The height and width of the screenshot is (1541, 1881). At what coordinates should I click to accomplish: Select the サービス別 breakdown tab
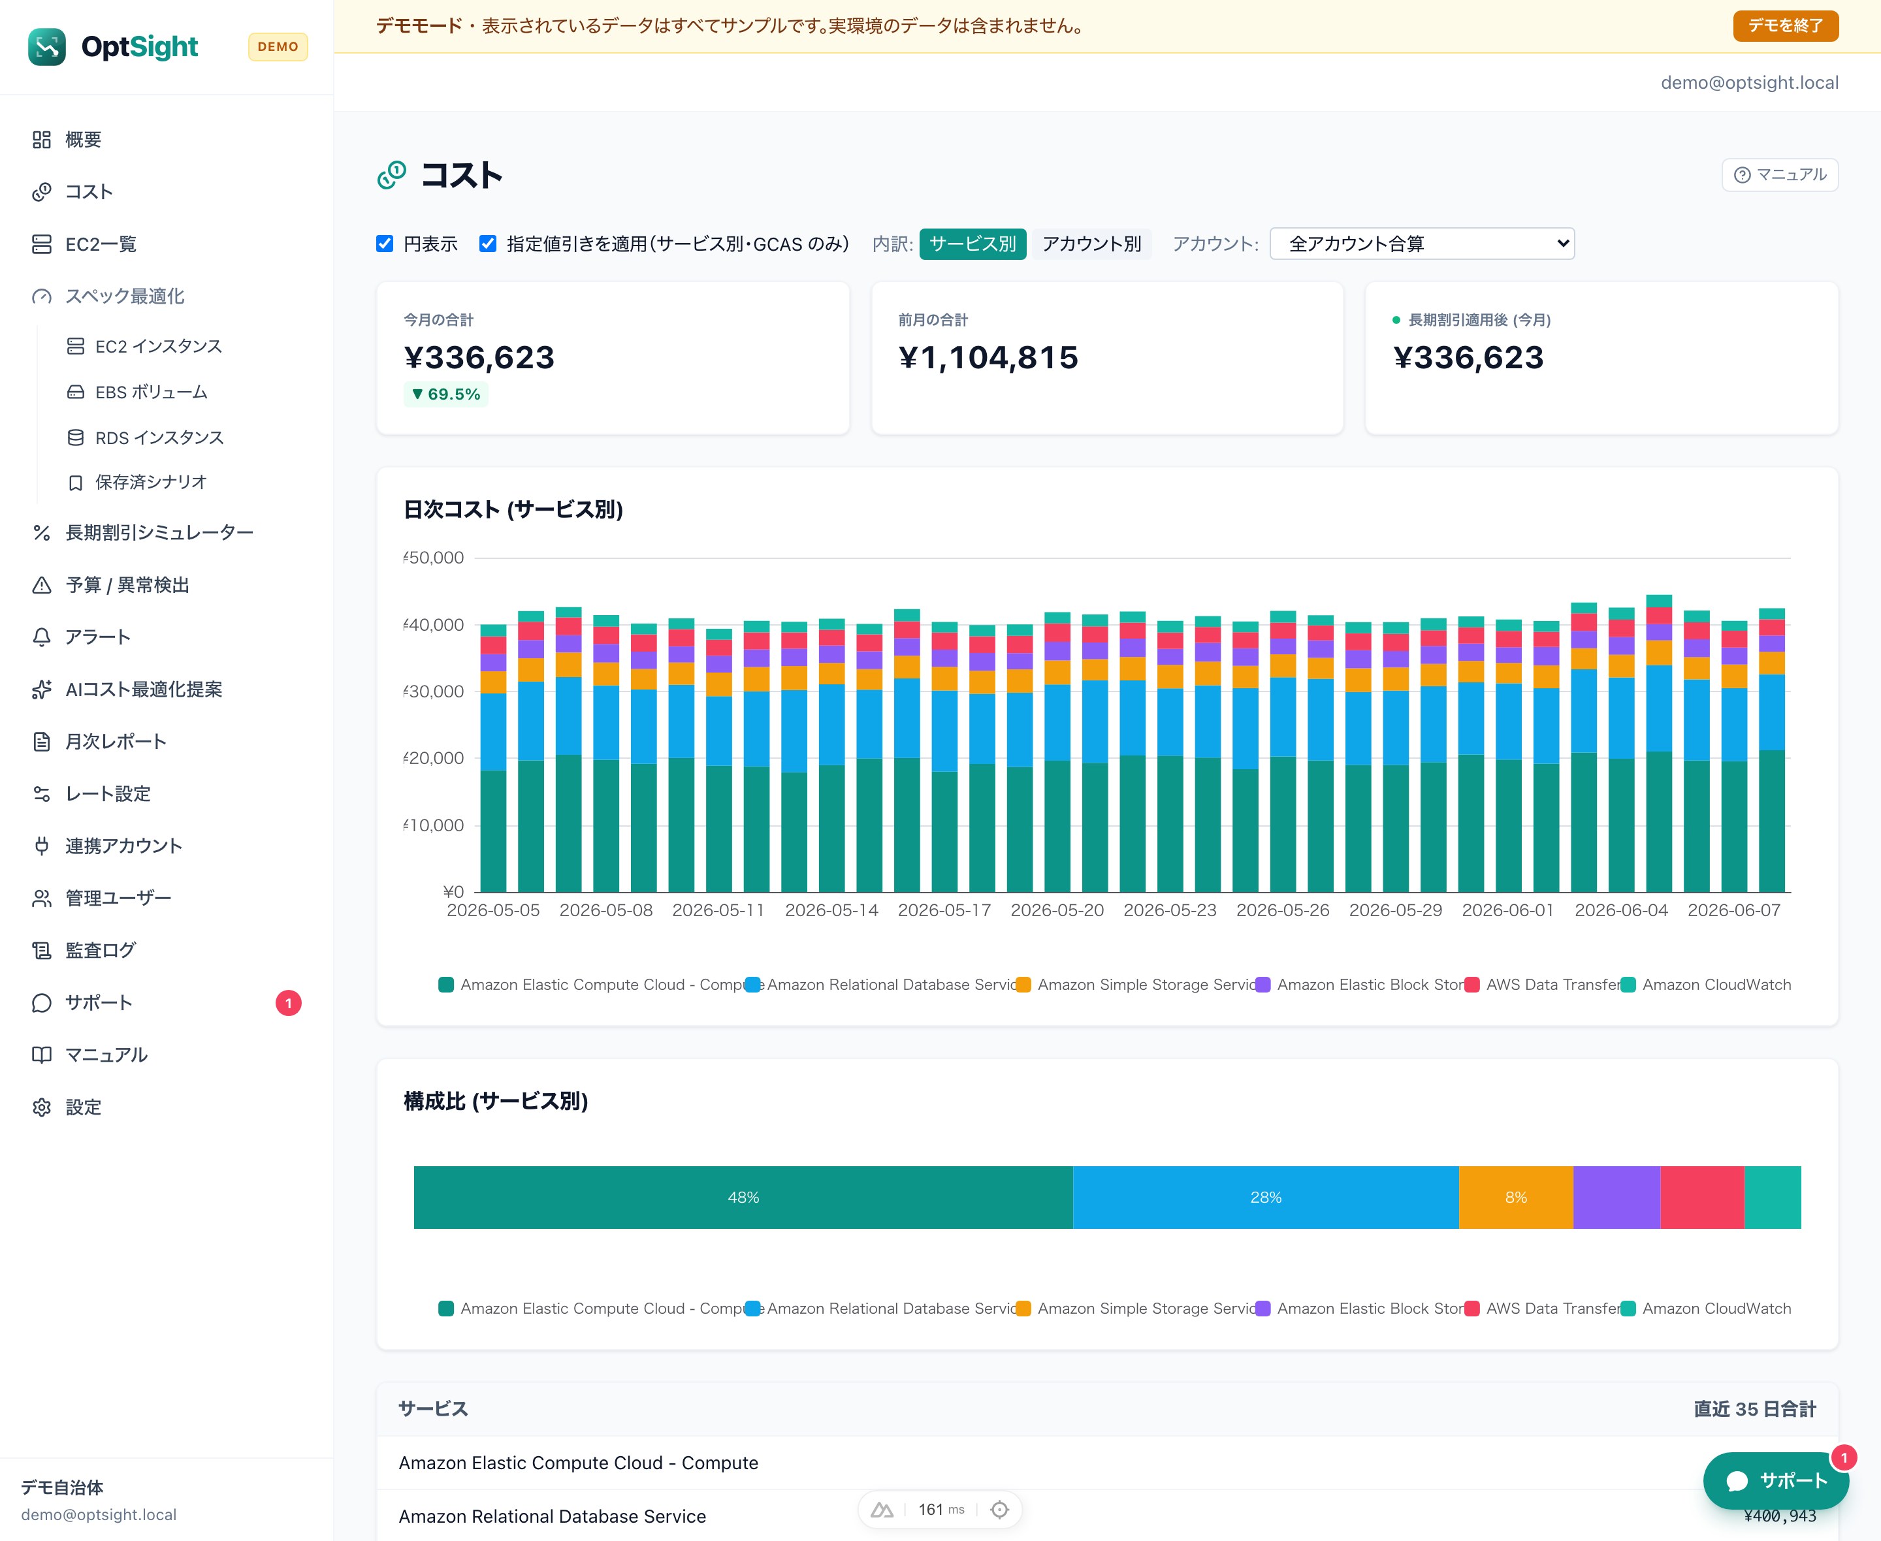click(x=973, y=243)
